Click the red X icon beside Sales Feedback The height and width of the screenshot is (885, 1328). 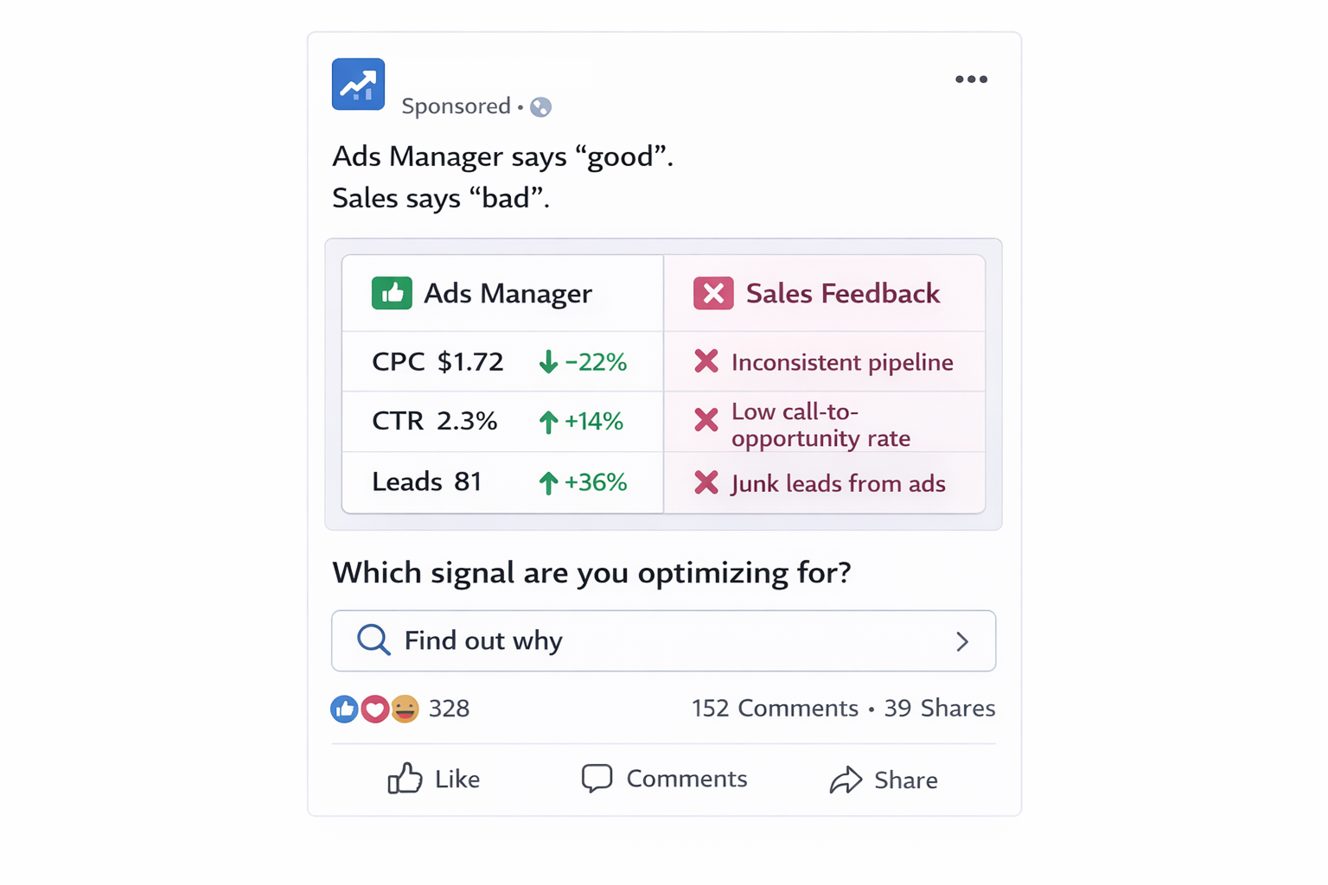point(712,293)
